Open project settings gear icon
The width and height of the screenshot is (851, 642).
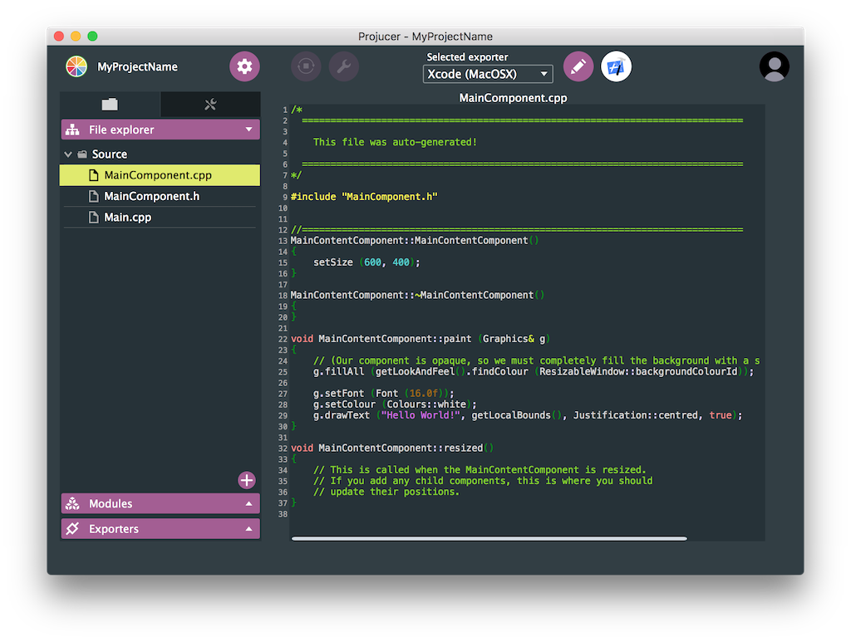click(244, 66)
